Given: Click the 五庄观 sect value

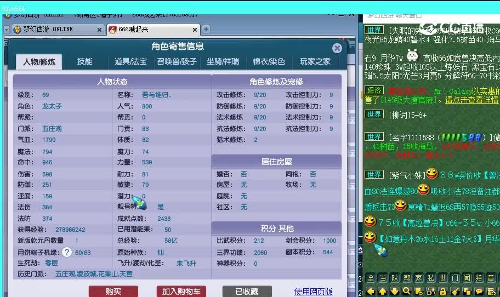Looking at the screenshot, I should click(52, 129).
